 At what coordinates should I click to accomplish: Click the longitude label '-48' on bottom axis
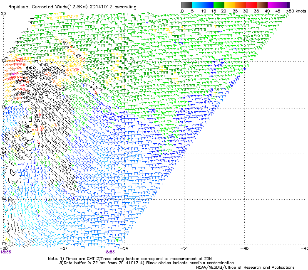[x=244, y=248]
